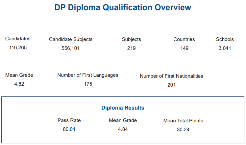Click the Mean Total Points value 30.24
Image resolution: width=246 pixels, height=145 pixels.
pos(183,130)
